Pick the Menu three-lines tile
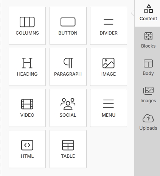The width and height of the screenshot is (160, 176). point(109,108)
